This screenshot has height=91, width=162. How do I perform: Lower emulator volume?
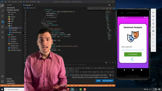(x=153, y=20)
